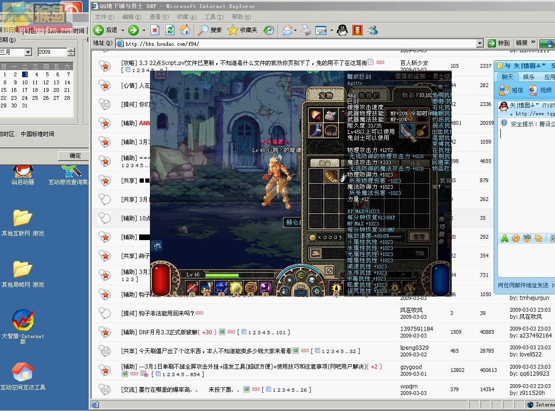
Task: Open the Mail button dropdown arrow
Action: point(296,31)
